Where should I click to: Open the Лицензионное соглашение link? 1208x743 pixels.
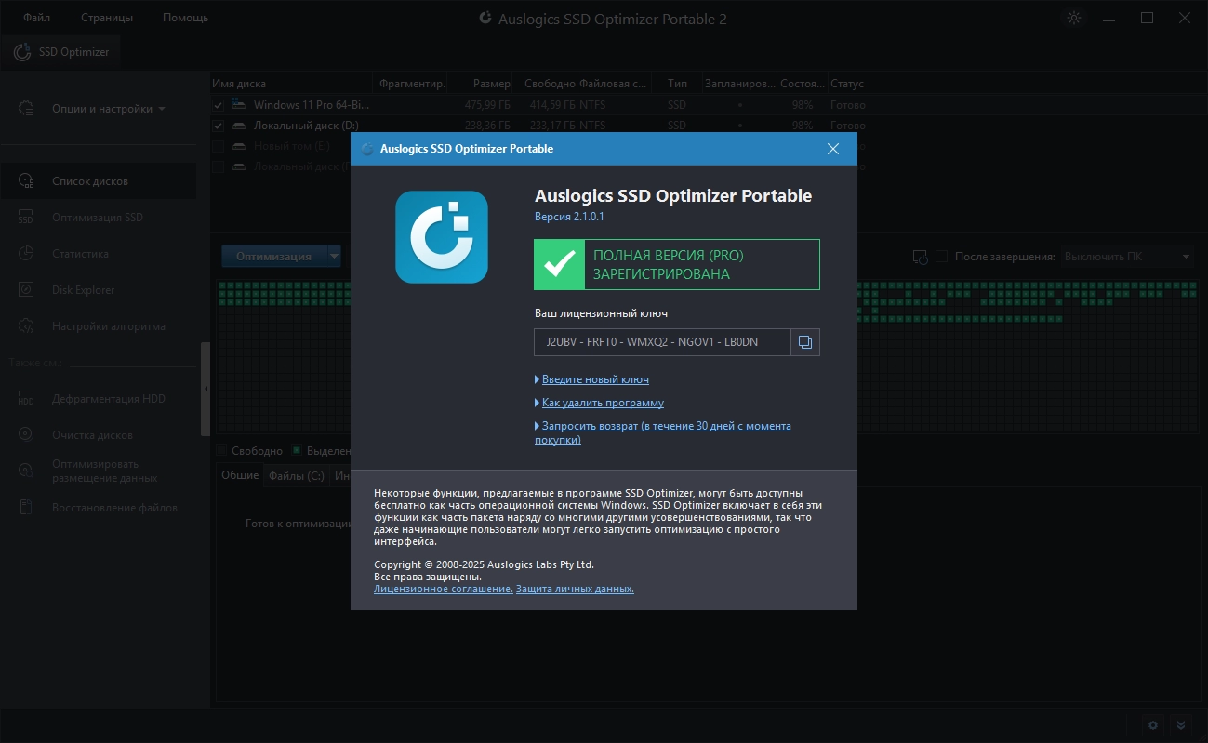(x=443, y=589)
